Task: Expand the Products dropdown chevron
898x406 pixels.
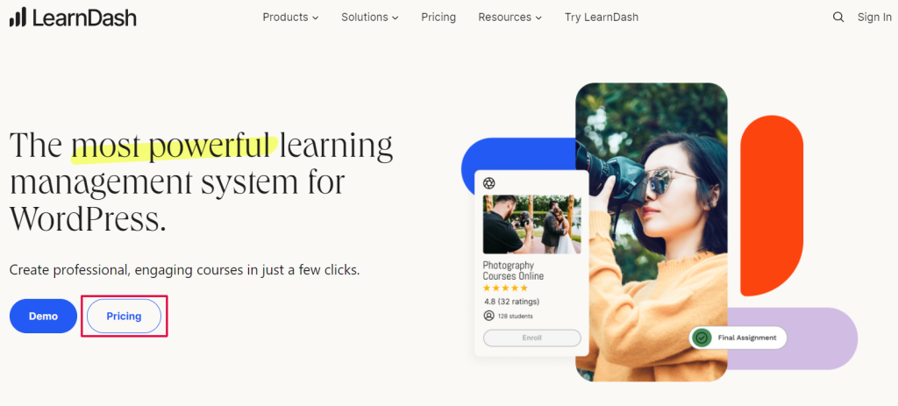Action: (x=315, y=18)
